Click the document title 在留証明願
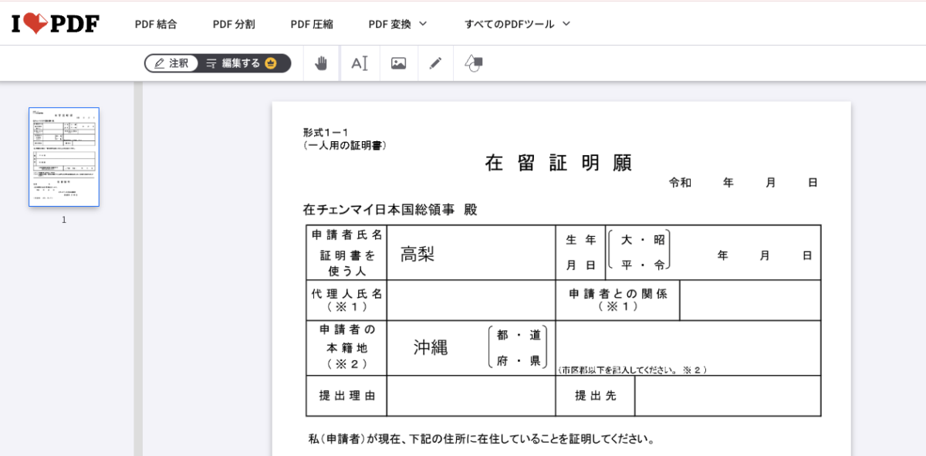The image size is (926, 456). [559, 163]
